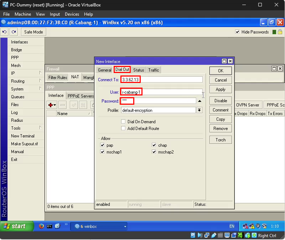Click the WinBox undo arrow icon
285x240 pixels.
point(5,32)
